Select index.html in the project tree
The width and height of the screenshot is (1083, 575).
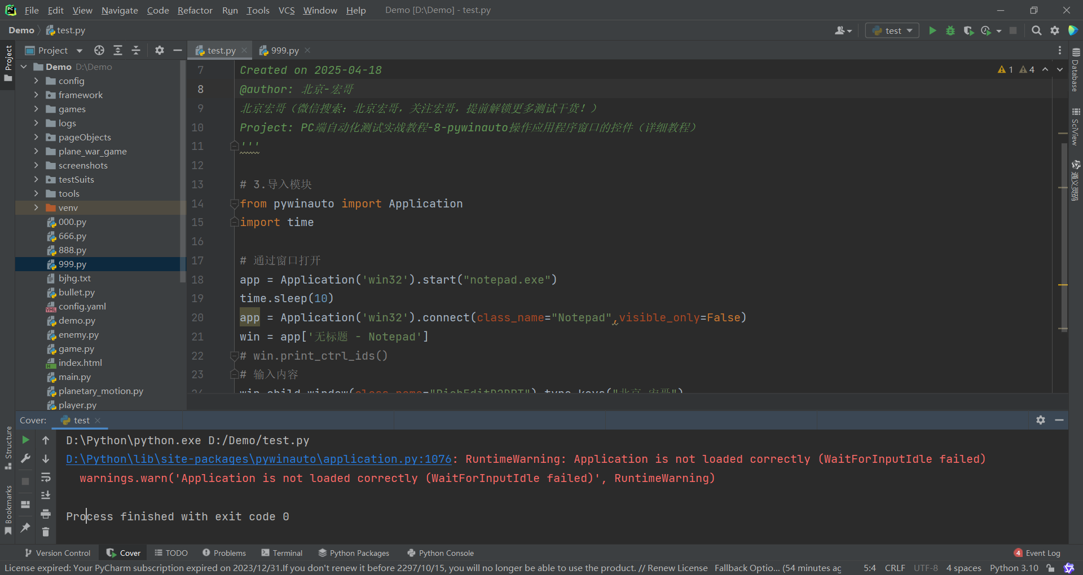click(x=80, y=362)
